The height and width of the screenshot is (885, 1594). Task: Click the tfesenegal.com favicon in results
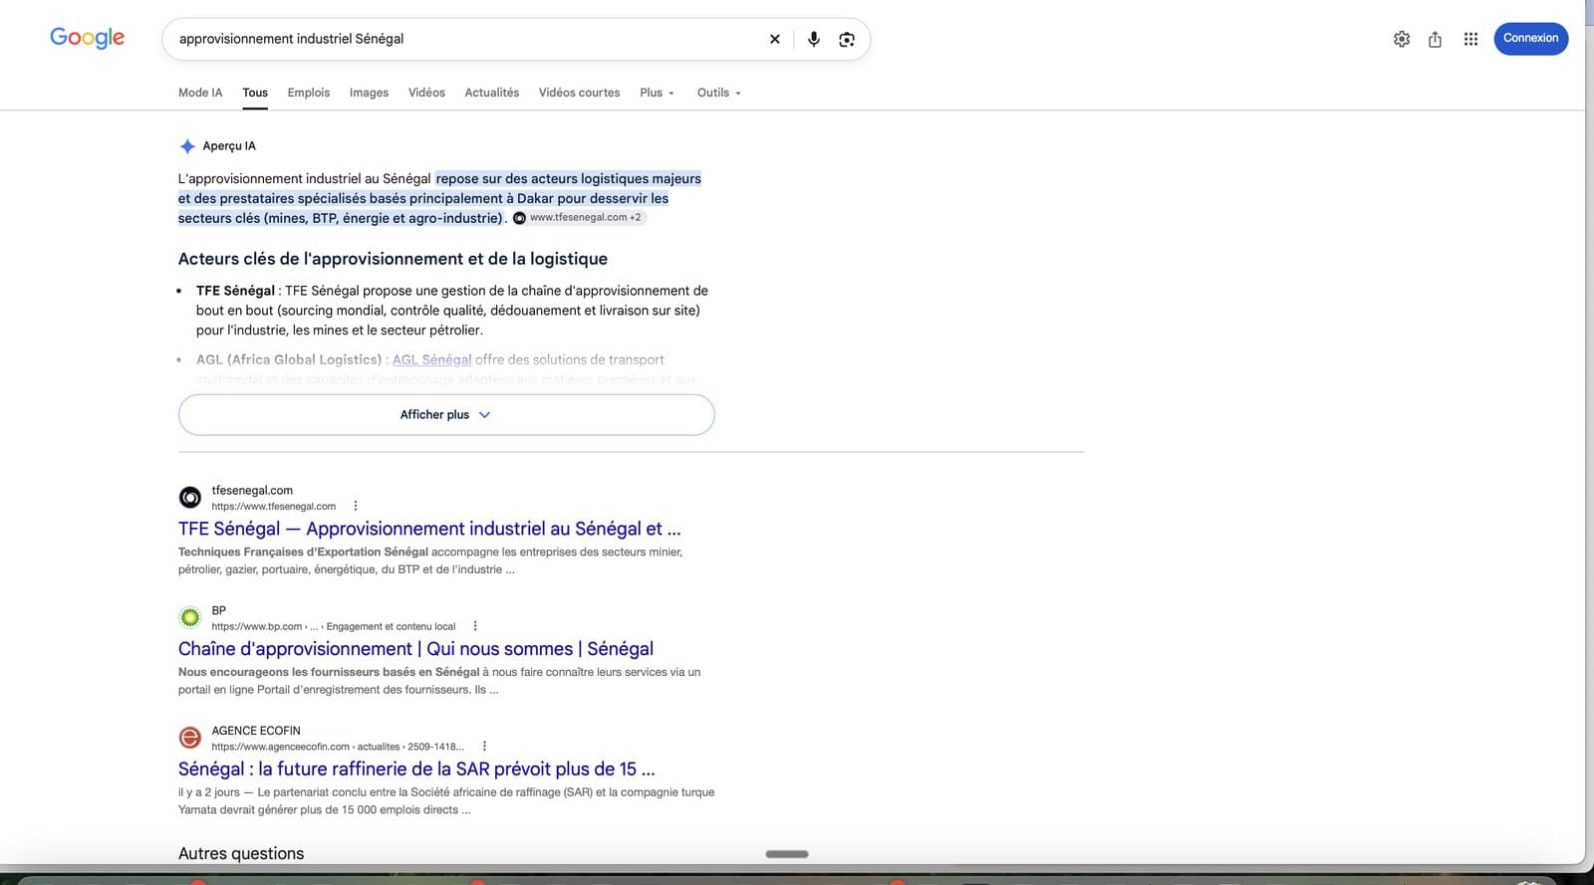click(x=190, y=498)
